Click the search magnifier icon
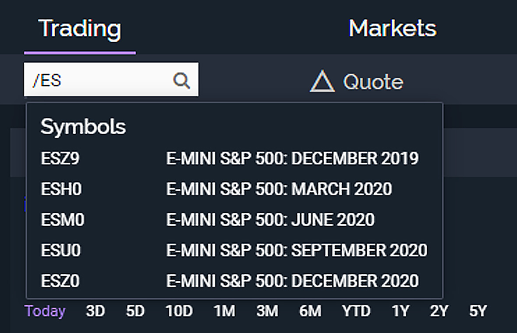 (x=181, y=80)
